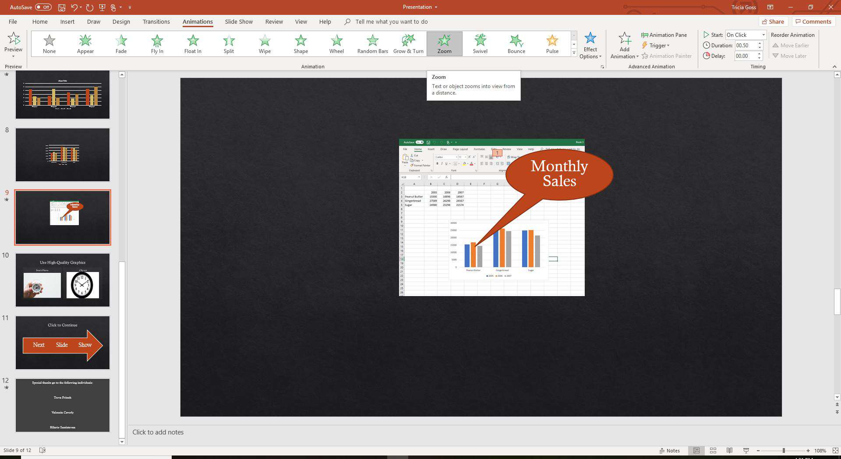The image size is (841, 459).
Task: Select slide 10 thumbnail
Action: [x=63, y=280]
